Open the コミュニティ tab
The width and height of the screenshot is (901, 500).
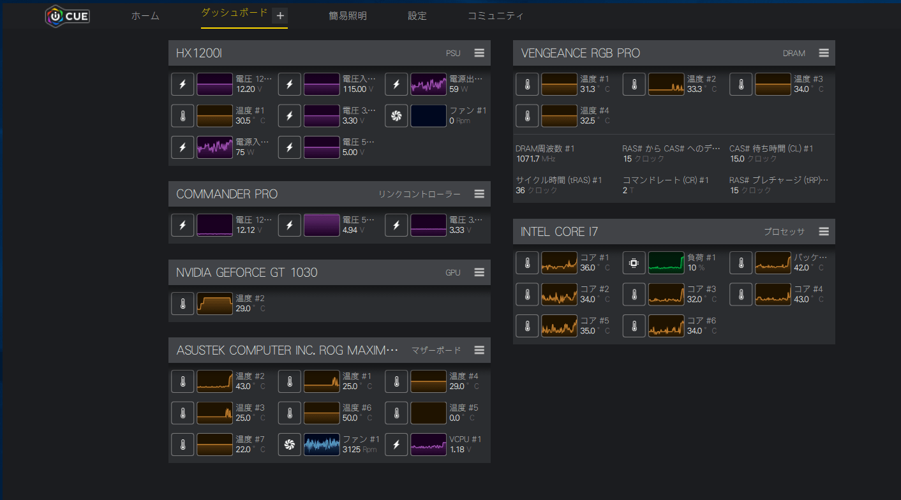coord(495,16)
